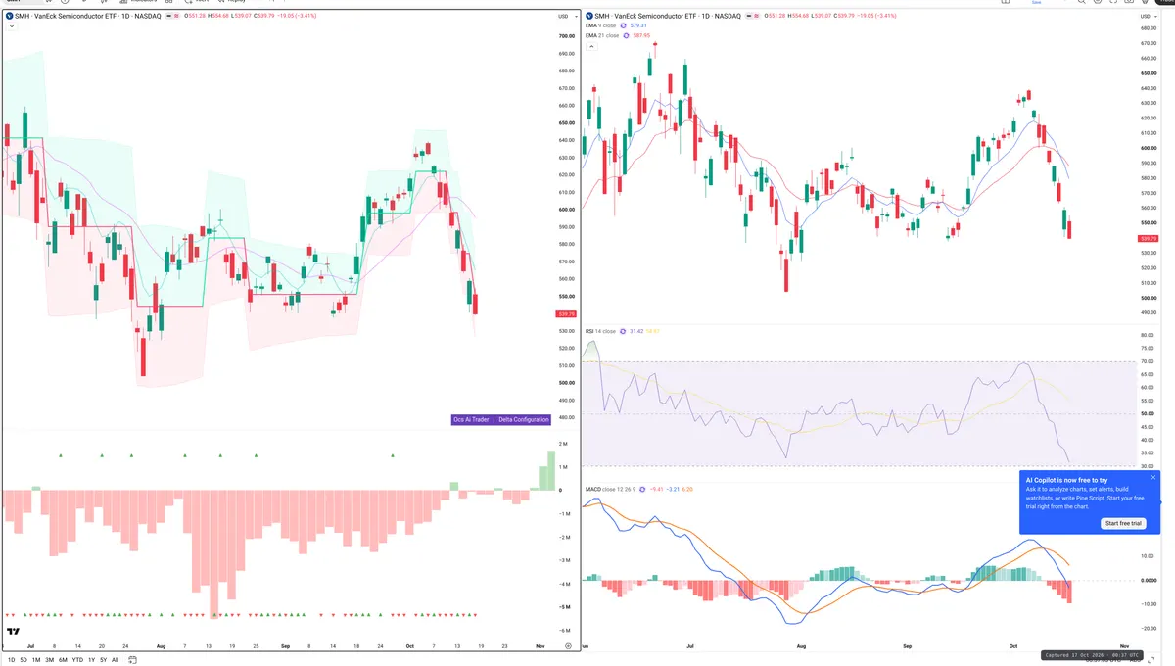The height and width of the screenshot is (666, 1175).
Task: Click the TradingView logo on left chart
Action: tap(14, 632)
